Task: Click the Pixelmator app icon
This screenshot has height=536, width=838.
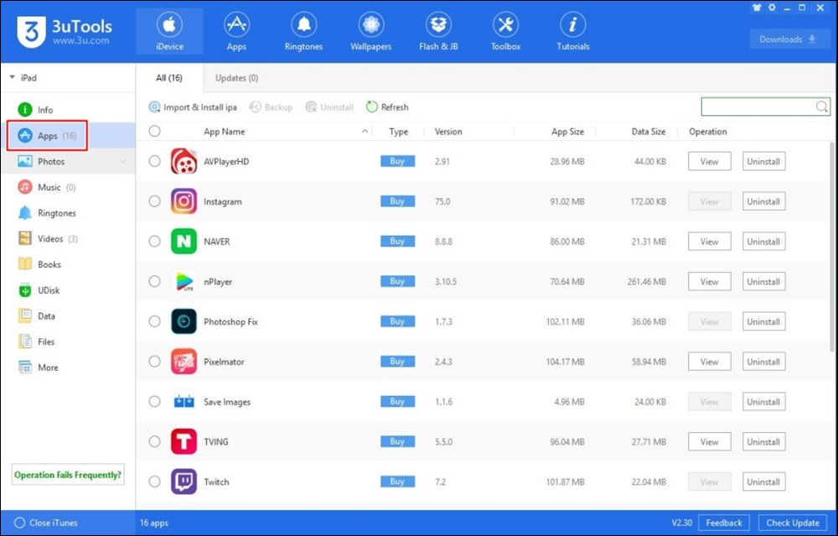Action: click(x=184, y=362)
